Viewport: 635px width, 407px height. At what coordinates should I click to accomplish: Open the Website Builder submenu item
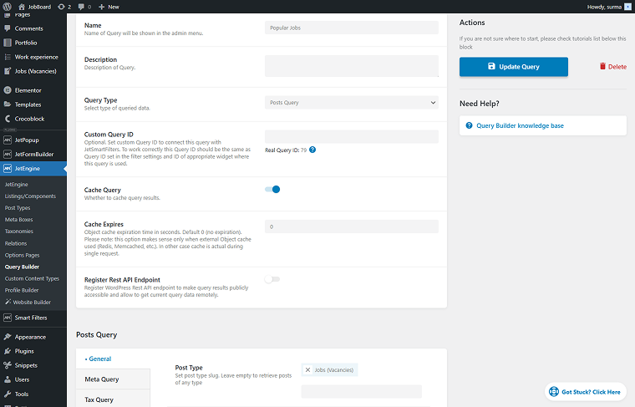28,302
